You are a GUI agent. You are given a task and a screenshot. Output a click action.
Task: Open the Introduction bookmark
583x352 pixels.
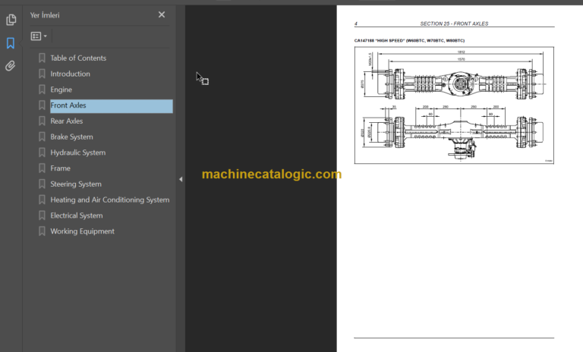(71, 74)
